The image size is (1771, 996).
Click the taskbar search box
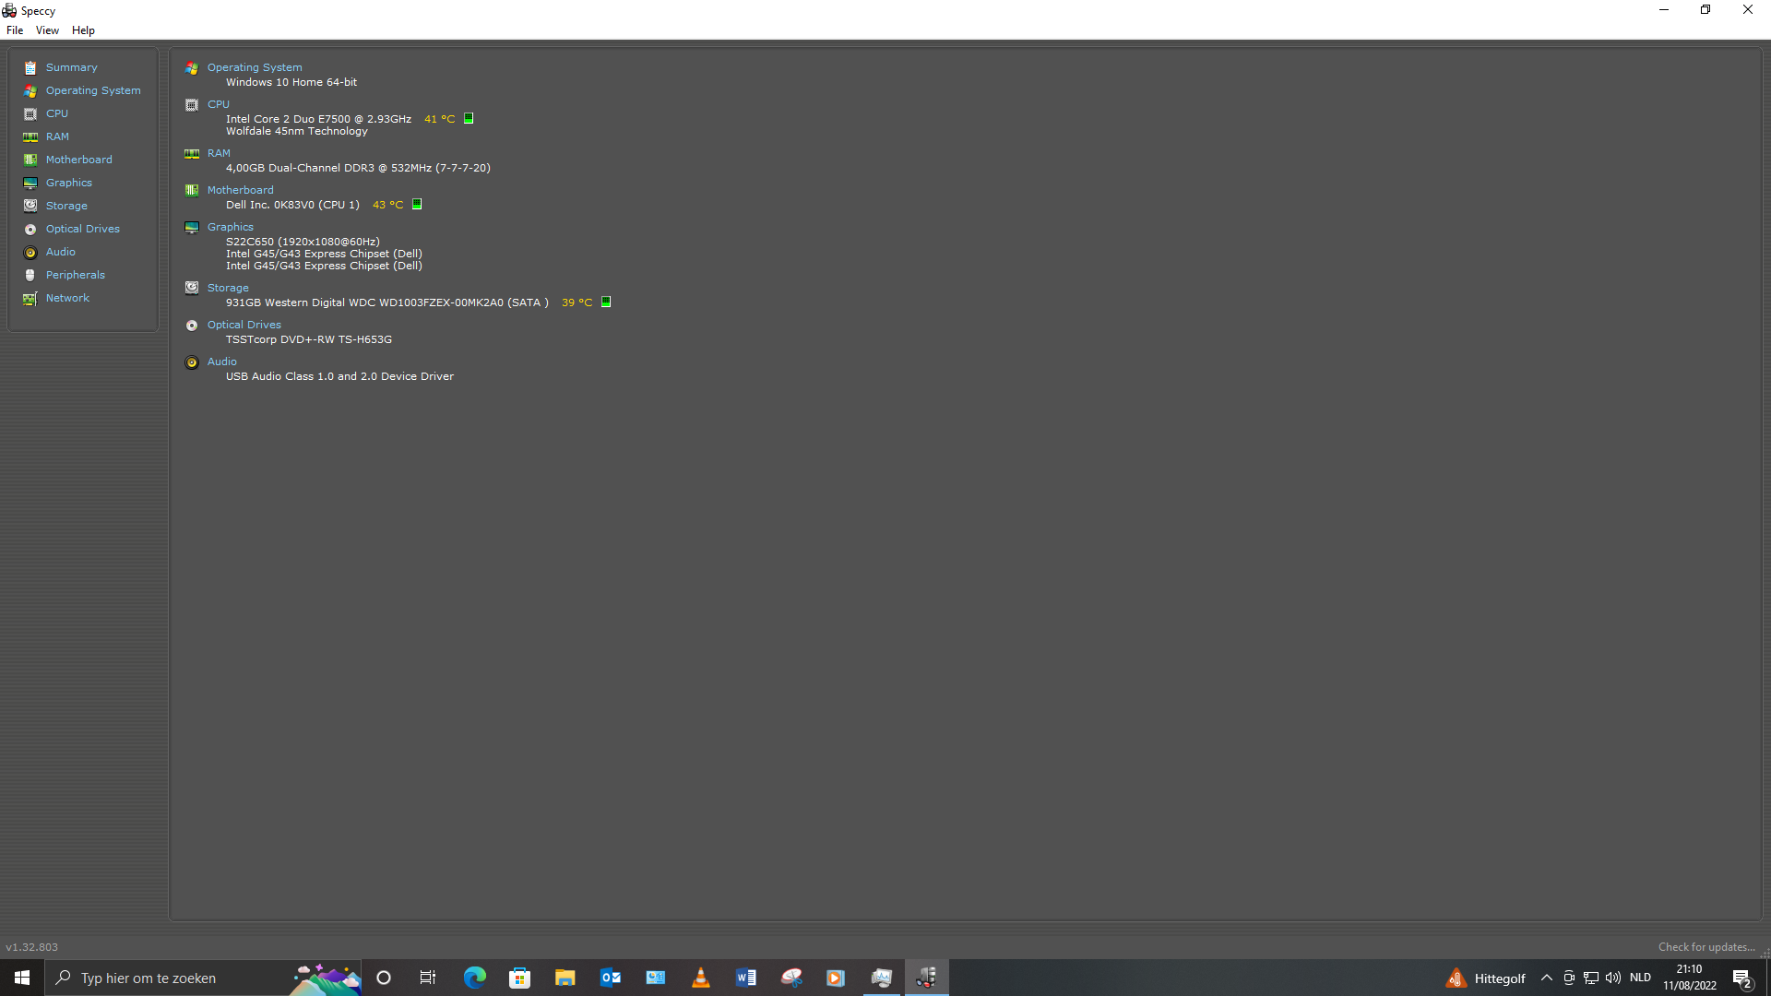coord(203,978)
